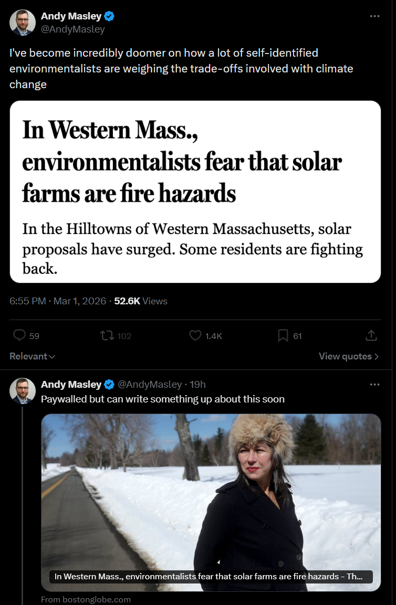Share the tweet using the share icon
Screen dimensions: 396x605
[371, 335]
